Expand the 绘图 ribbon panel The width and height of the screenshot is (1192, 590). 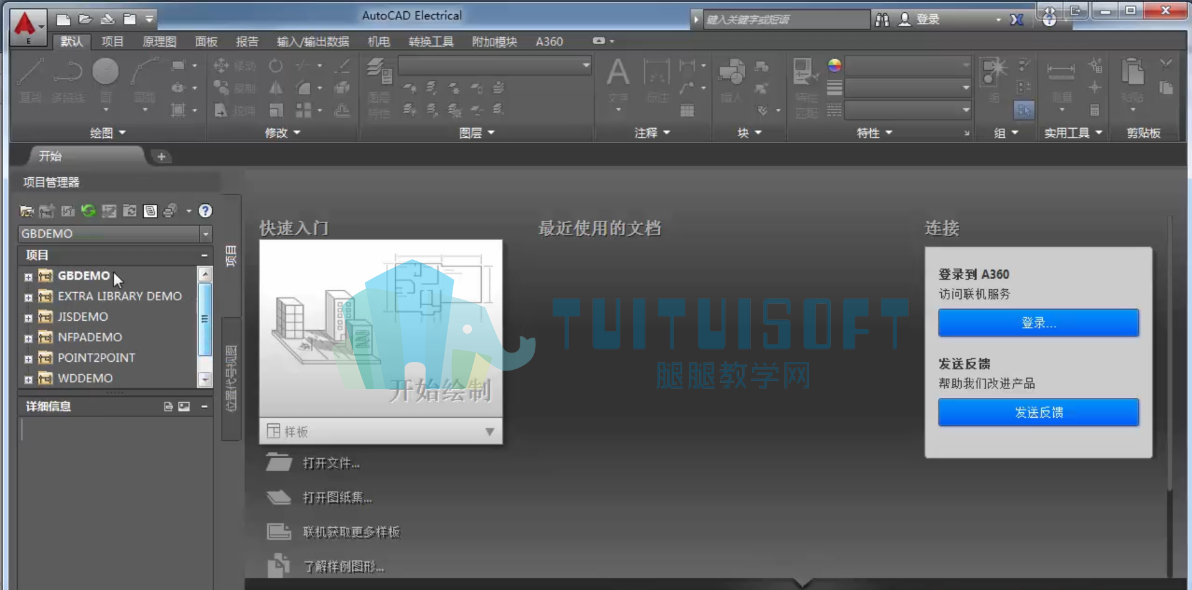click(x=108, y=132)
